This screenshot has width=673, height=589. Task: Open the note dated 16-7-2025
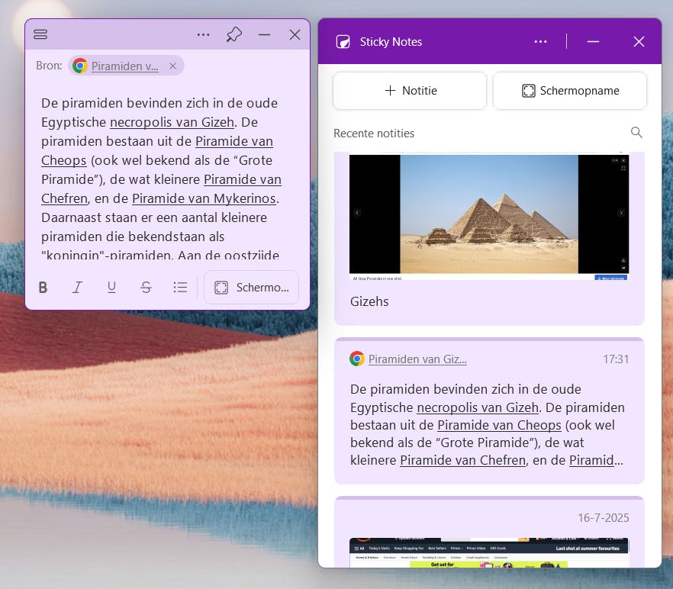[489, 532]
